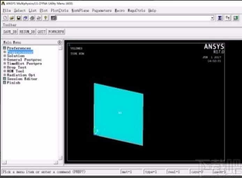Image resolution: width=242 pixels, height=178 pixels.
Task: Open the File menu
Action: pyautogui.click(x=7, y=10)
